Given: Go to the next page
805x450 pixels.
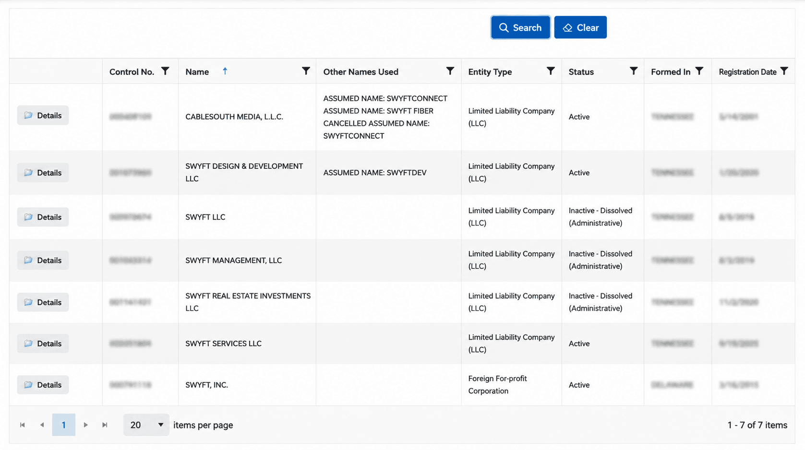Looking at the screenshot, I should 85,425.
